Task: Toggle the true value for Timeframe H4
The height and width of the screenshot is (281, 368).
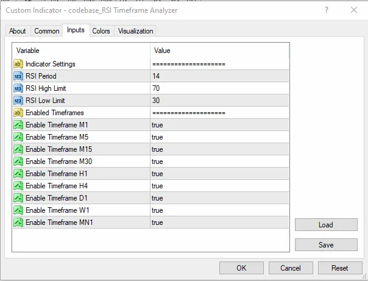Action: coord(157,186)
